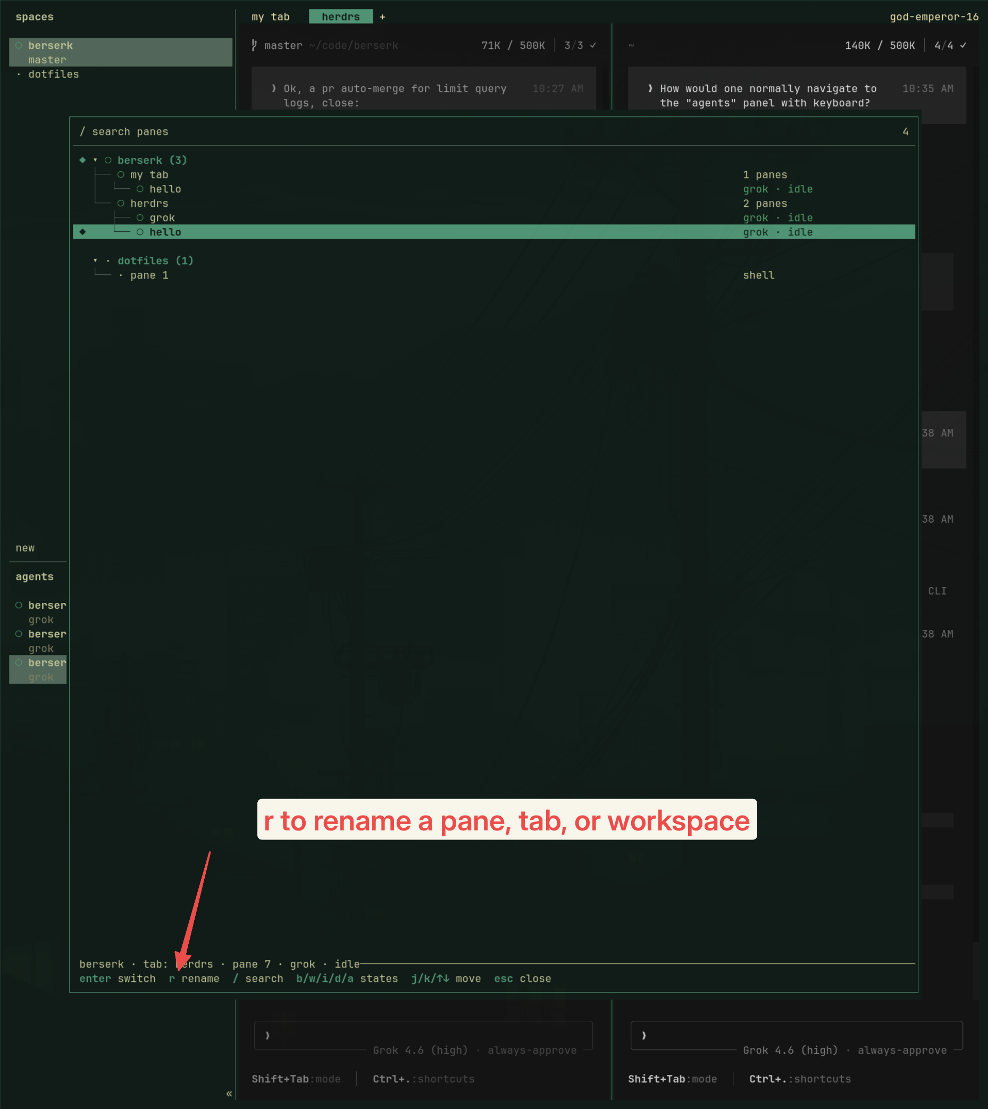Click the '4/4' checkmark status in right pane
The height and width of the screenshot is (1109, 988).
tap(950, 46)
